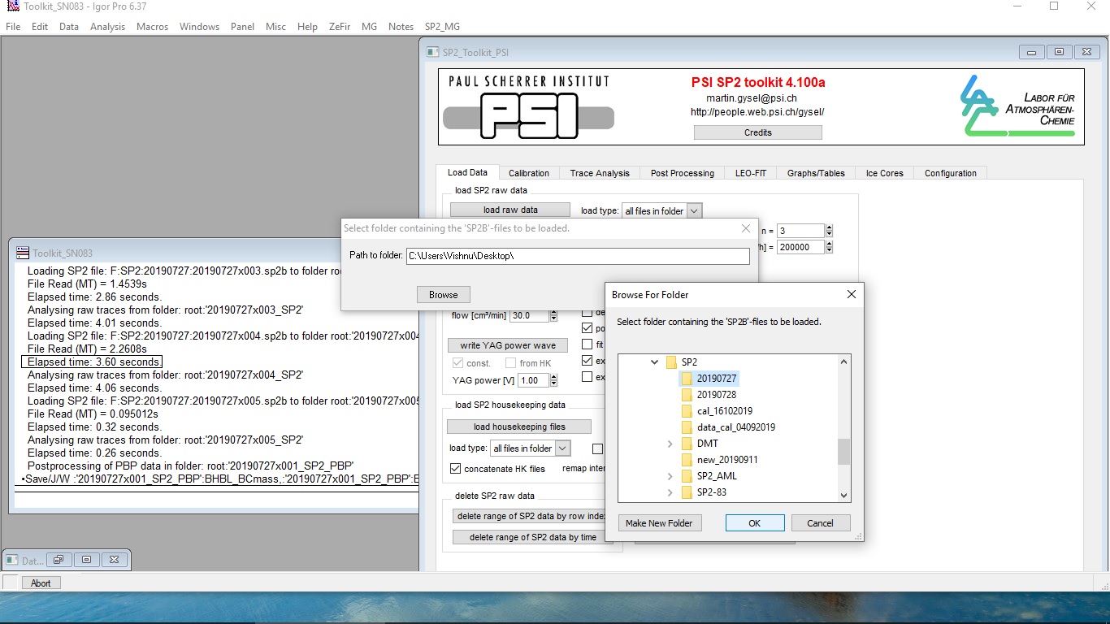Expand the SP2-83 folder node
This screenshot has height=624, width=1110.
(x=670, y=492)
